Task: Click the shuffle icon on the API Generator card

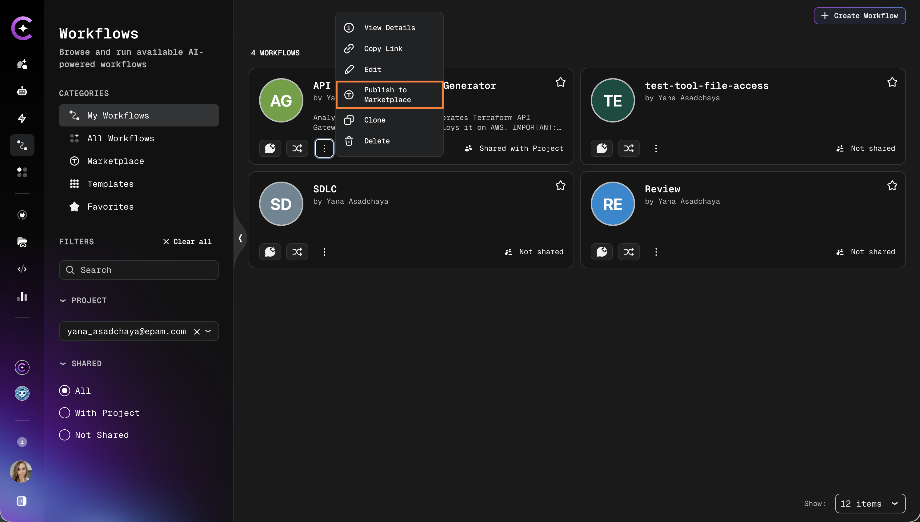Action: click(297, 148)
